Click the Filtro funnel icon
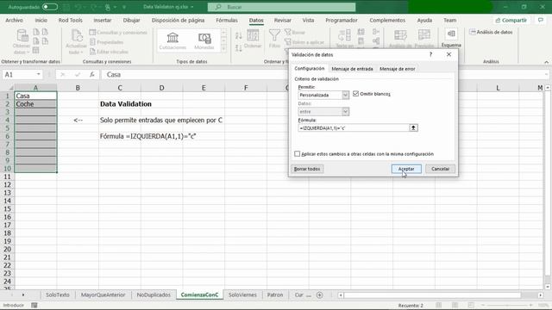Image resolution: width=552 pixels, height=310 pixels. click(x=274, y=39)
